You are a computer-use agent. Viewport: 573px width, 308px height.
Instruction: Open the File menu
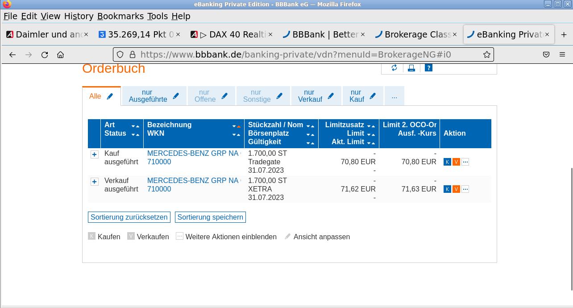click(x=10, y=16)
